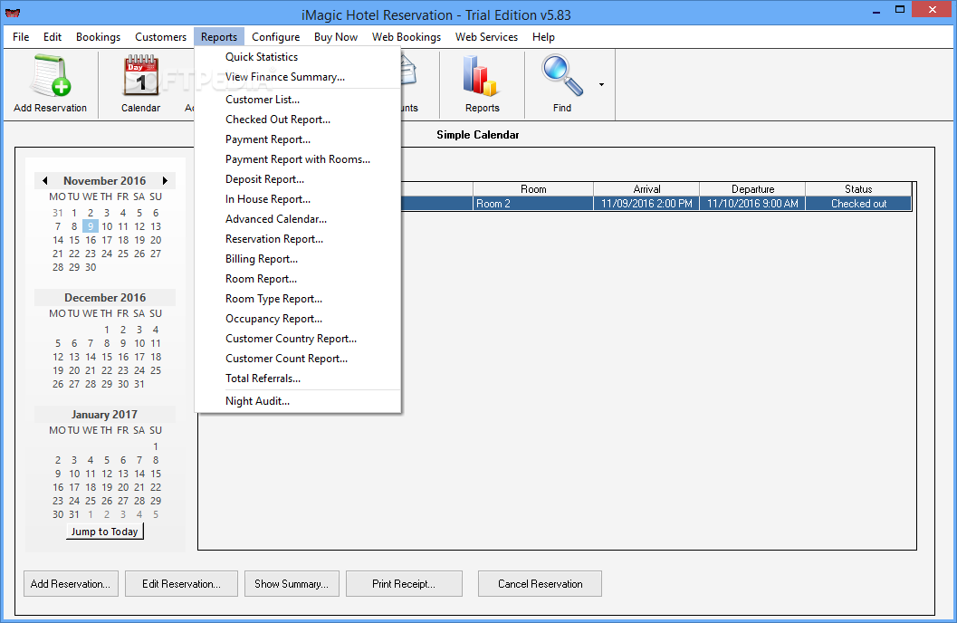This screenshot has width=957, height=623.
Task: Open the Customers menu
Action: pos(160,37)
